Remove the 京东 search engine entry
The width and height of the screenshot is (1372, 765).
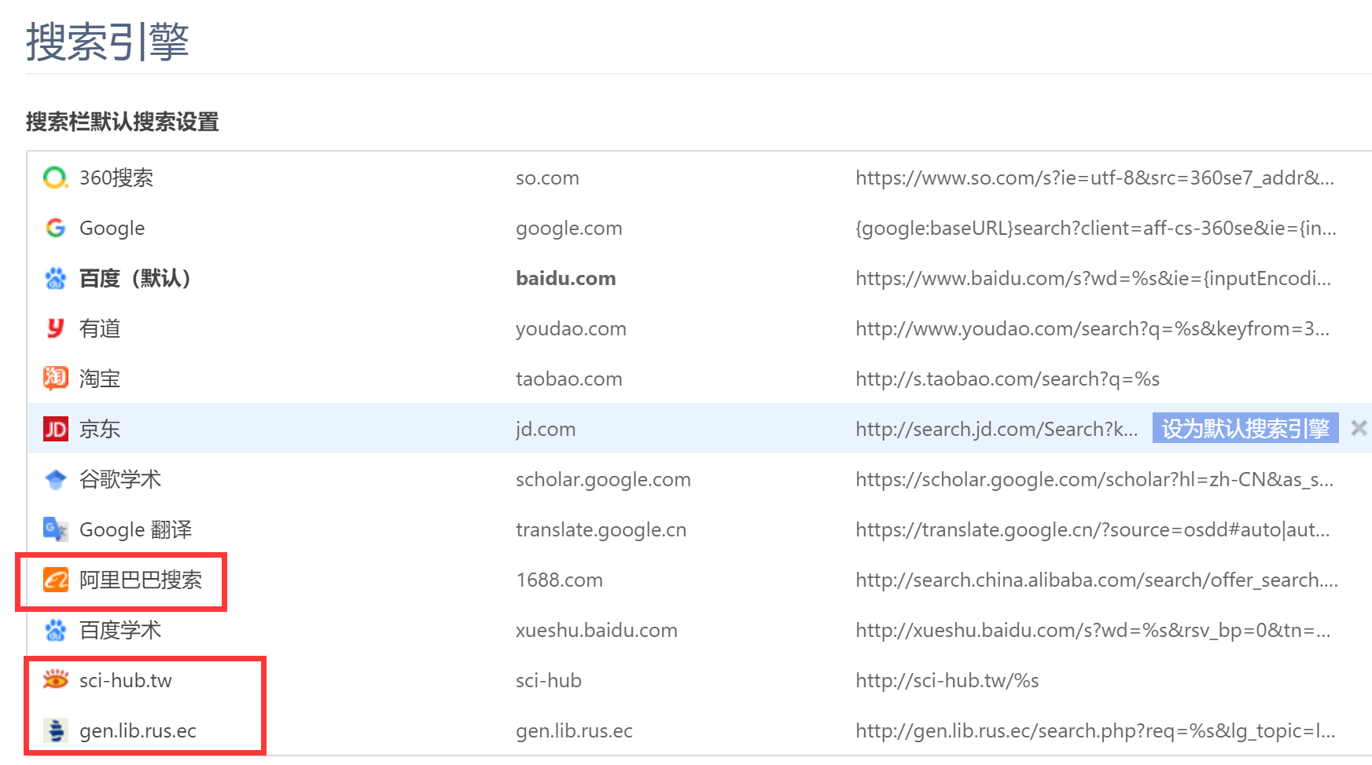pos(1359,428)
